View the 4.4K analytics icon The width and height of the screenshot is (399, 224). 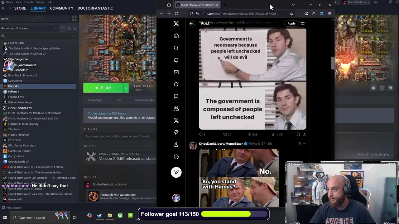pos(274,134)
